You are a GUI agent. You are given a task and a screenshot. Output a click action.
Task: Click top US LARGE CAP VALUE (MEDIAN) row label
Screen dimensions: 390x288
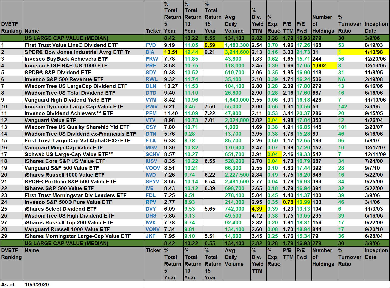(x=67, y=38)
